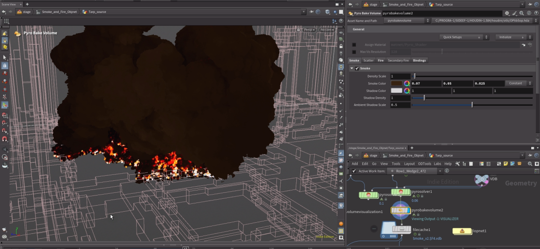Click the filecache1 node in network
This screenshot has width=540, height=249.
coord(402,229)
